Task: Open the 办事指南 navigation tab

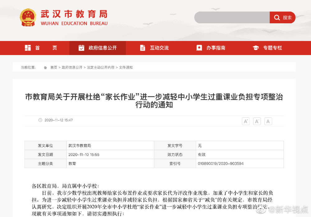Action: pos(216,48)
